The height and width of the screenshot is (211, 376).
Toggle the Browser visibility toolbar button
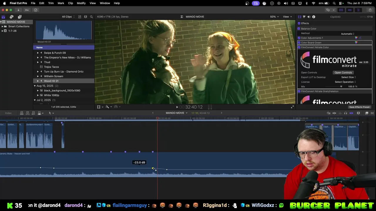tap(341, 10)
